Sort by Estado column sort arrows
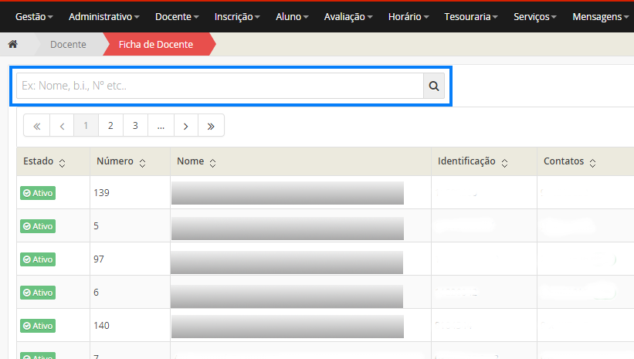This screenshot has height=359, width=634. coord(62,163)
